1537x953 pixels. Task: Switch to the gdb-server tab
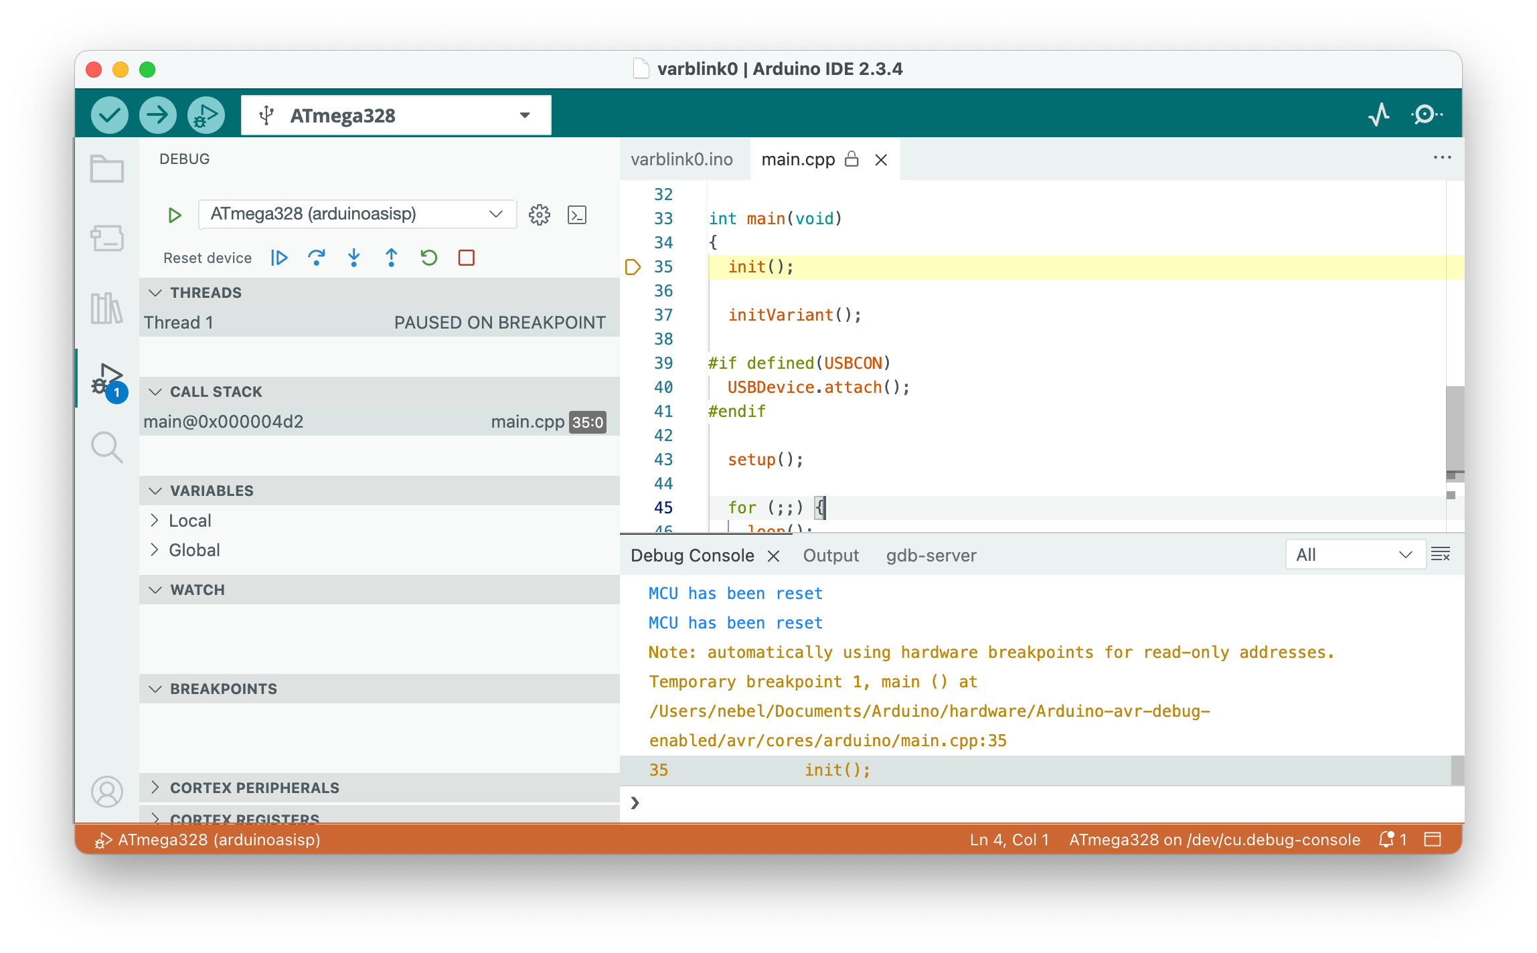931,555
